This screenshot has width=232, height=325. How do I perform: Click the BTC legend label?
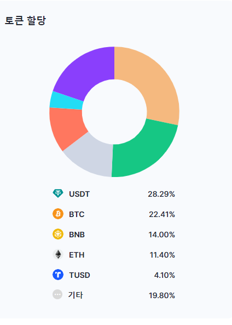point(77,214)
